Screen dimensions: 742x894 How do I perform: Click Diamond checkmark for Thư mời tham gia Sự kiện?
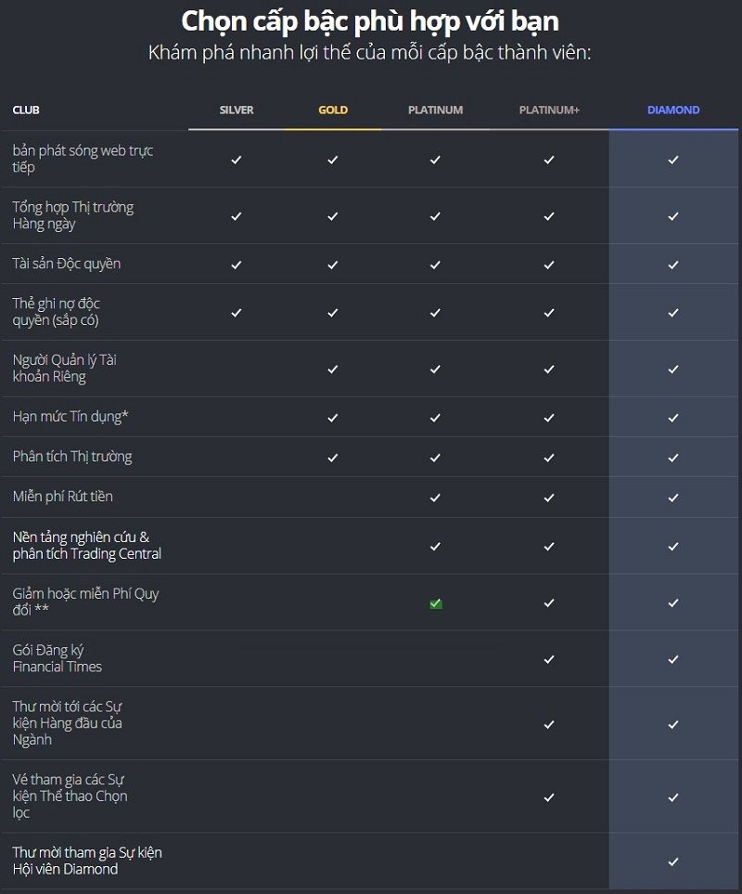pyautogui.click(x=673, y=862)
